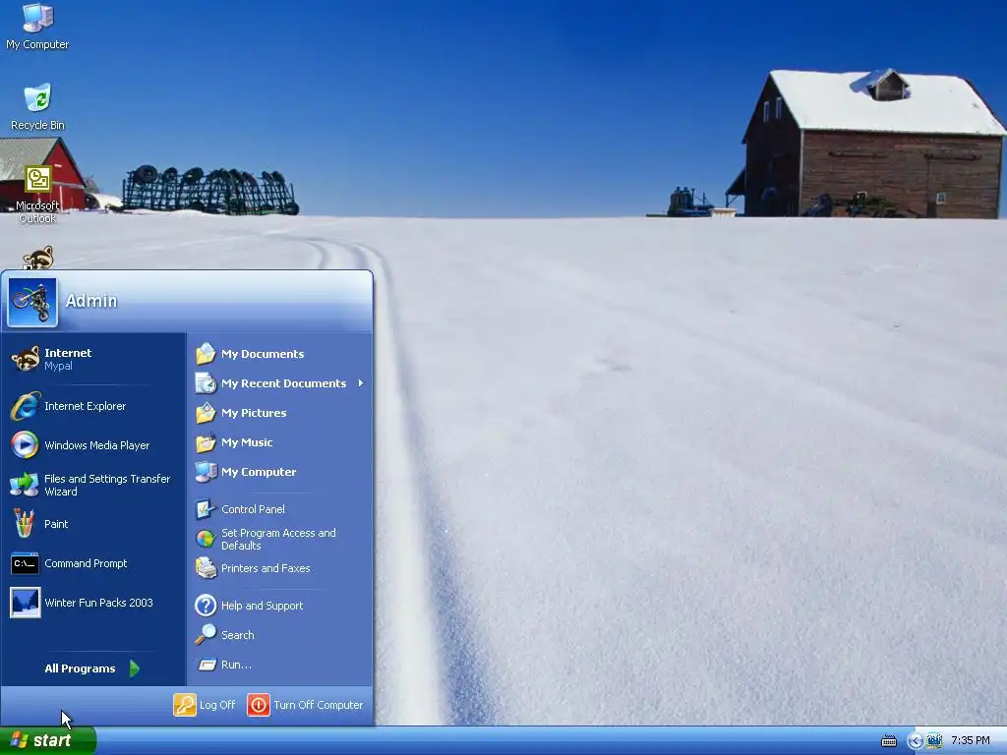1007x755 pixels.
Task: Click the red Turn Off Computer power icon
Action: 259,705
